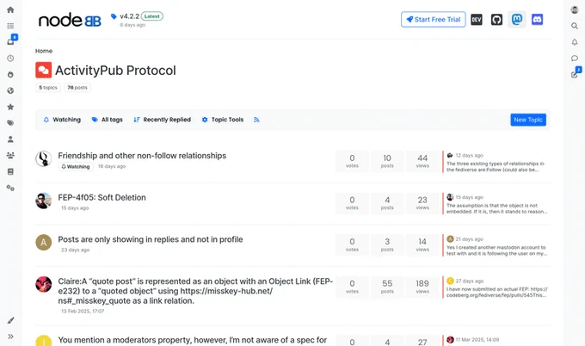Open Recent topics clock icon
The height and width of the screenshot is (346, 585).
point(10,59)
